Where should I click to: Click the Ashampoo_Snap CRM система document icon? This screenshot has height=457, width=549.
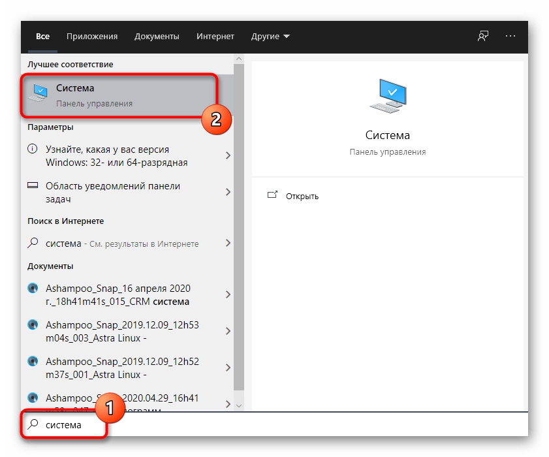tap(33, 289)
